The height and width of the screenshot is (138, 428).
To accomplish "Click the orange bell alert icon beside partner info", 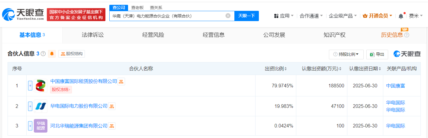I will (x=52, y=54).
